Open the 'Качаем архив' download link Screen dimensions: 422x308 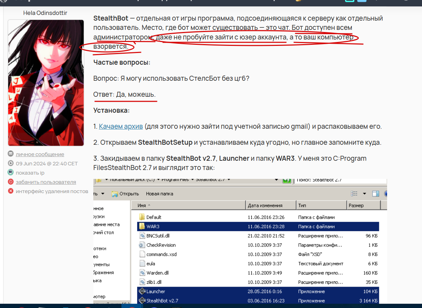pyautogui.click(x=121, y=126)
